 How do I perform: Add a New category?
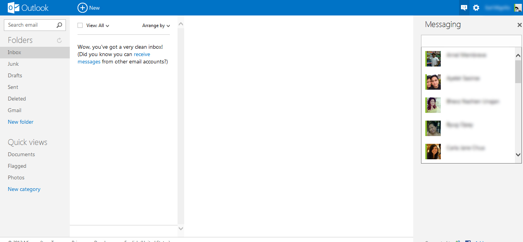coord(24,189)
